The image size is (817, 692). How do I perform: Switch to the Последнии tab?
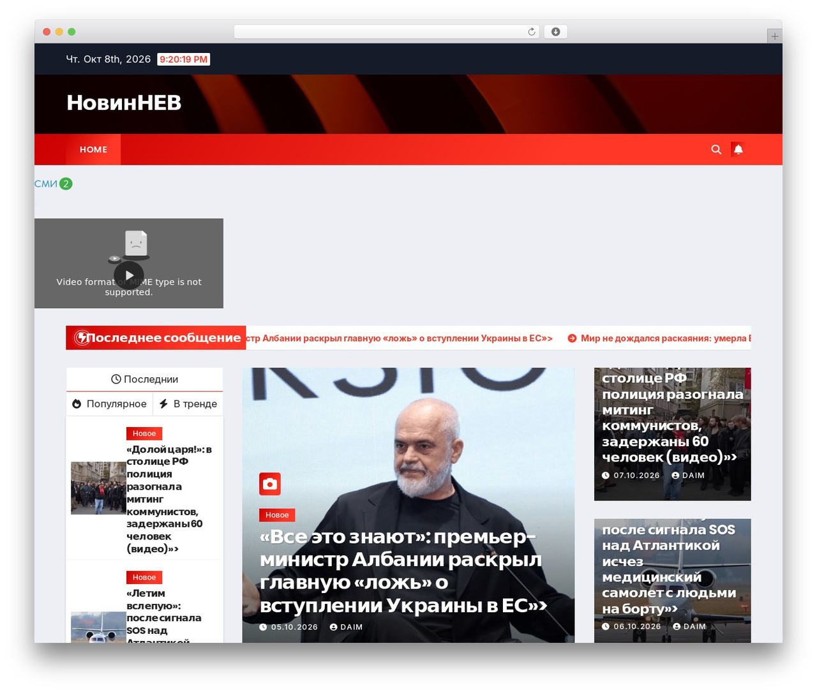click(144, 379)
